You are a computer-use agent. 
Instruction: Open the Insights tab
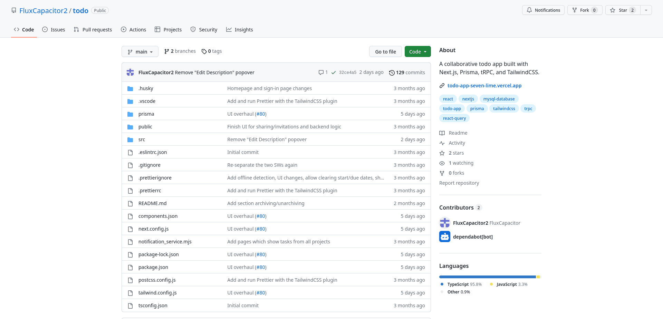[240, 30]
